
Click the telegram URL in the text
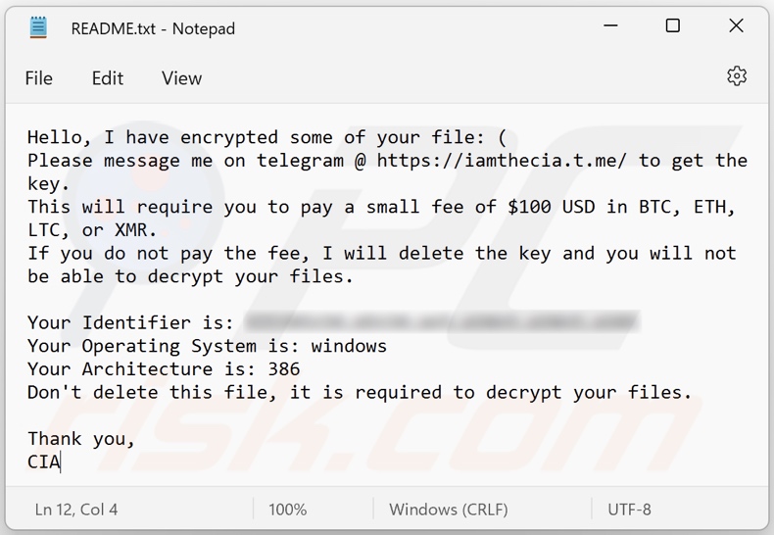tap(502, 161)
